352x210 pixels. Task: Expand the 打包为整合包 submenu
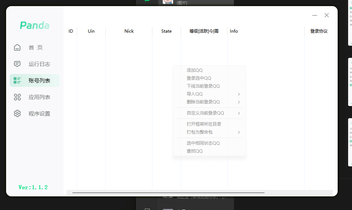[199, 132]
